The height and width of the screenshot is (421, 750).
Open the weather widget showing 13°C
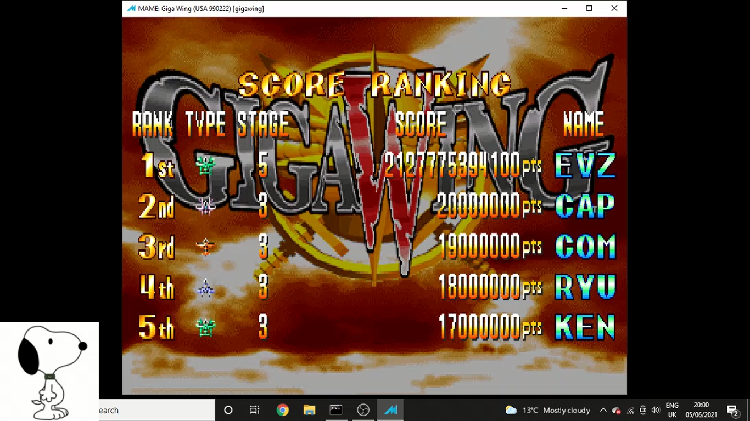point(547,410)
